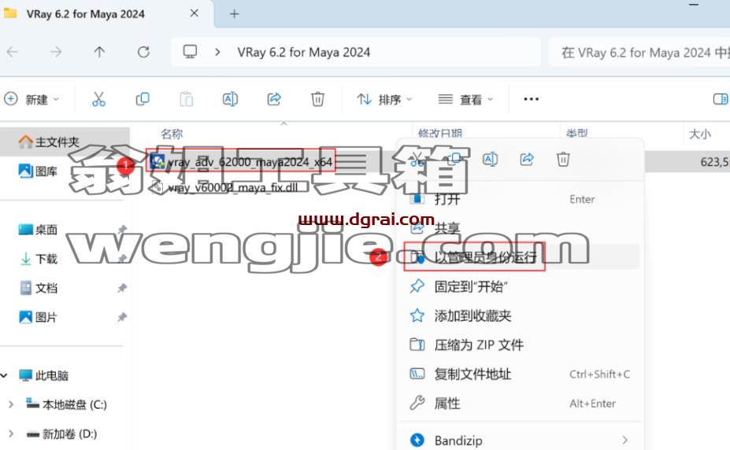Open the Bandizip context menu entry
Image resolution: width=730 pixels, height=450 pixels.
[x=520, y=440]
